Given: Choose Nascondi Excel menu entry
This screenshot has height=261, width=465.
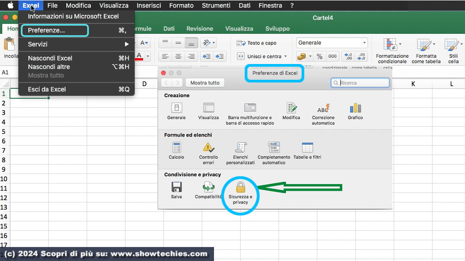Looking at the screenshot, I should coord(76,58).
